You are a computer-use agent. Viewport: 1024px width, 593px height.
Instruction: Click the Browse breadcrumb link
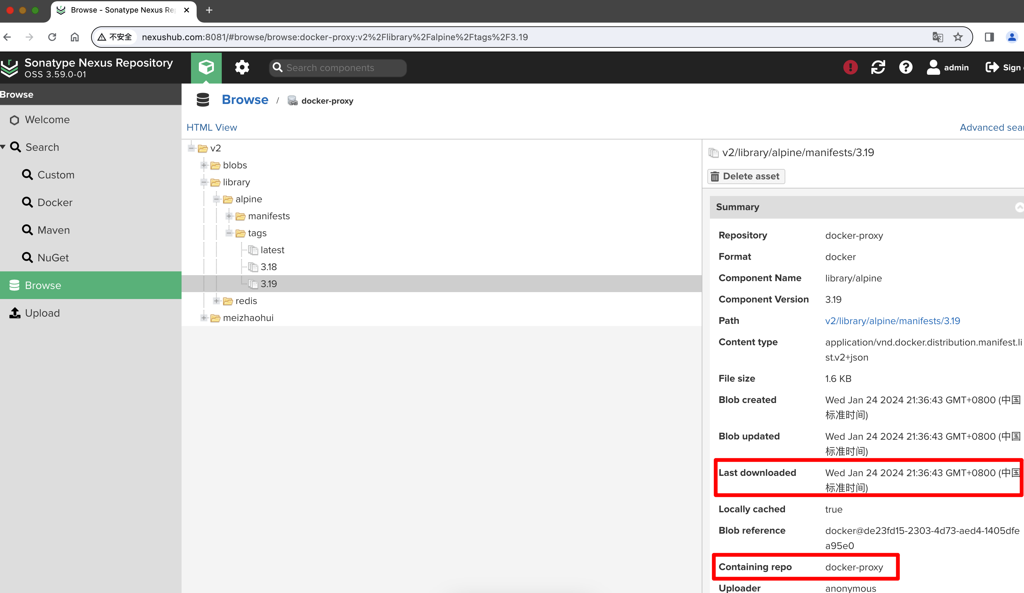tap(245, 100)
